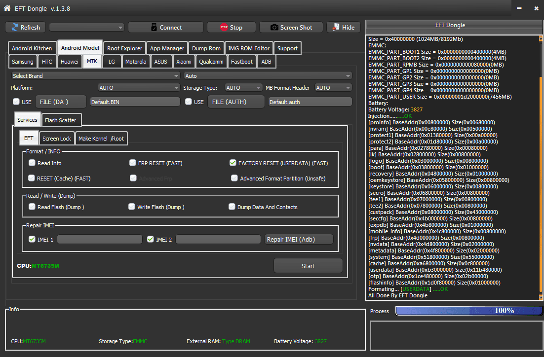Click the home icon in title bar

pos(7,8)
